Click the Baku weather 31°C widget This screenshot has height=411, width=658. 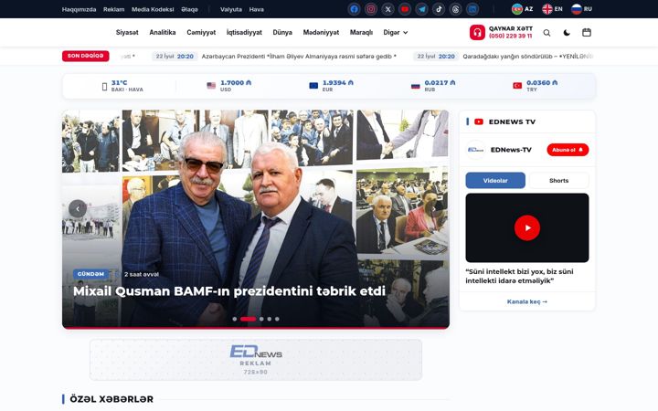122,86
